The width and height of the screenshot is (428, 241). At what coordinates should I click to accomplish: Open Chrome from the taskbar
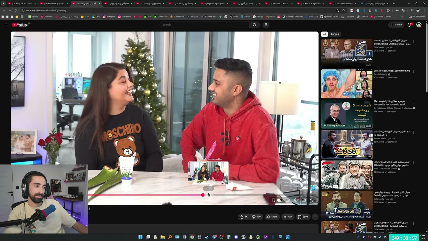tap(192, 237)
